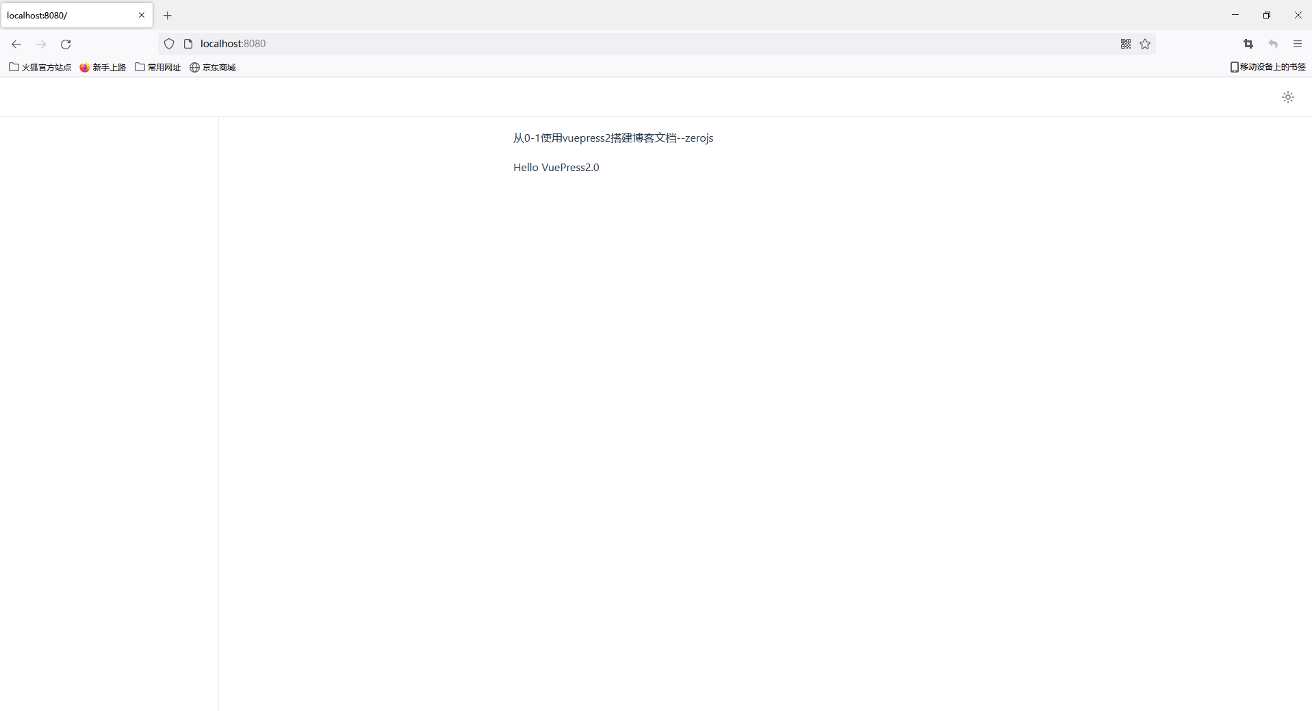Toggle dark mode with sun icon
The height and width of the screenshot is (711, 1312).
pos(1287,97)
